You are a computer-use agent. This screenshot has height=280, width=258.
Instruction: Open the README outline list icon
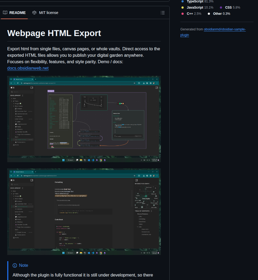pyautogui.click(x=162, y=13)
